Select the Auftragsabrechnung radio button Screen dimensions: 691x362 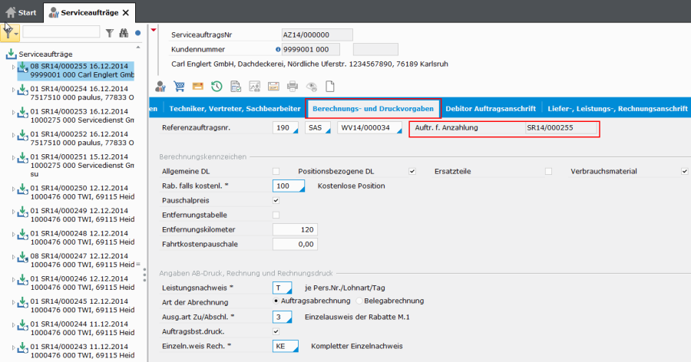coord(276,301)
